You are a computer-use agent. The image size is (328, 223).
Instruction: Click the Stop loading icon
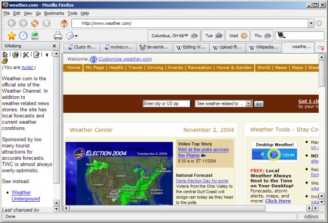click(46, 23)
